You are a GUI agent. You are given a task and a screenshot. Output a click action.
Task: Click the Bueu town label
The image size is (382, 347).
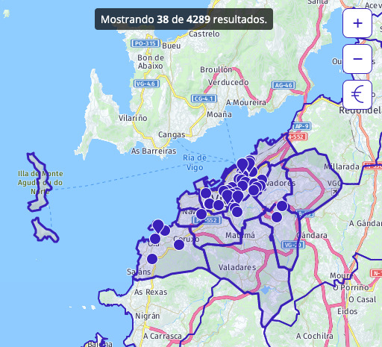pyautogui.click(x=172, y=46)
